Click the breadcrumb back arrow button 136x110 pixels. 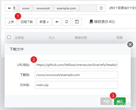9,8
